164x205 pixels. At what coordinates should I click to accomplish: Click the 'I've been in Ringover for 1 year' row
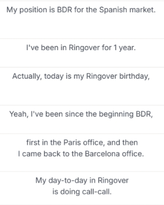(x=82, y=53)
